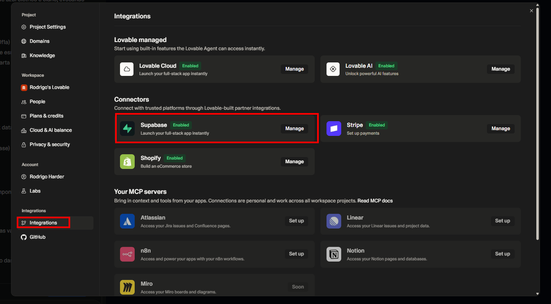Click the GitHub octocat icon
The image size is (551, 304).
coord(24,237)
